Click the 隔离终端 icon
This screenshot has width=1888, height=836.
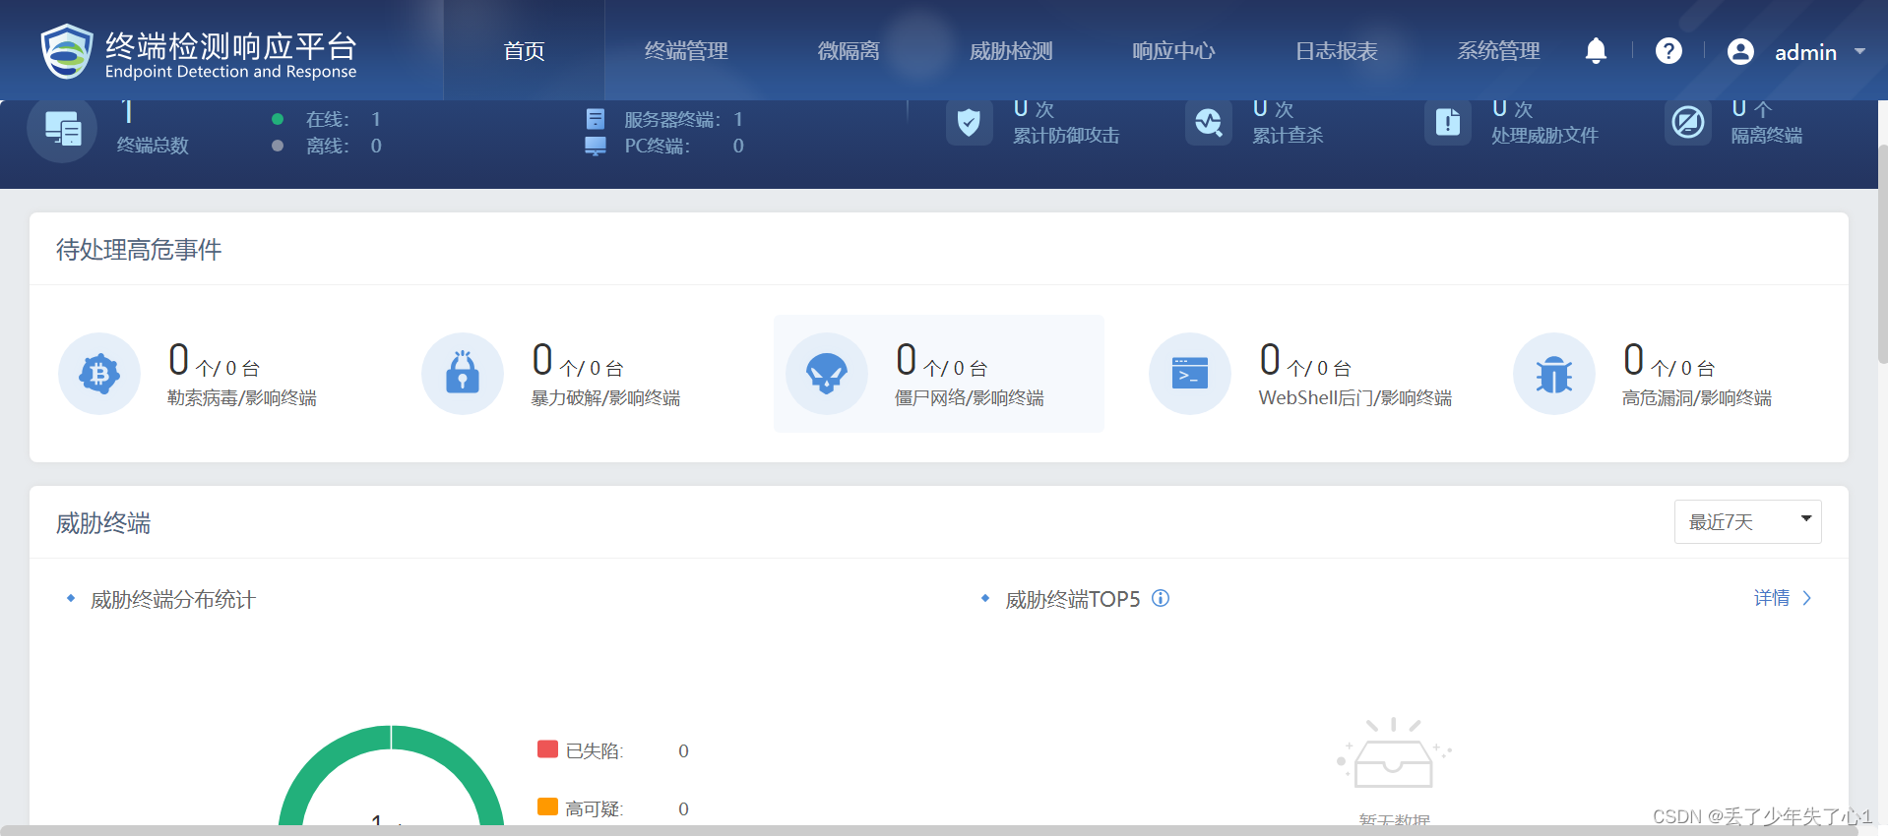point(1688,123)
